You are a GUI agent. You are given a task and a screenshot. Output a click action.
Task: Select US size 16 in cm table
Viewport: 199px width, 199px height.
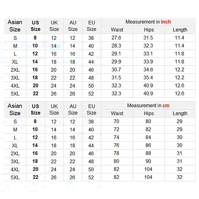(35, 153)
